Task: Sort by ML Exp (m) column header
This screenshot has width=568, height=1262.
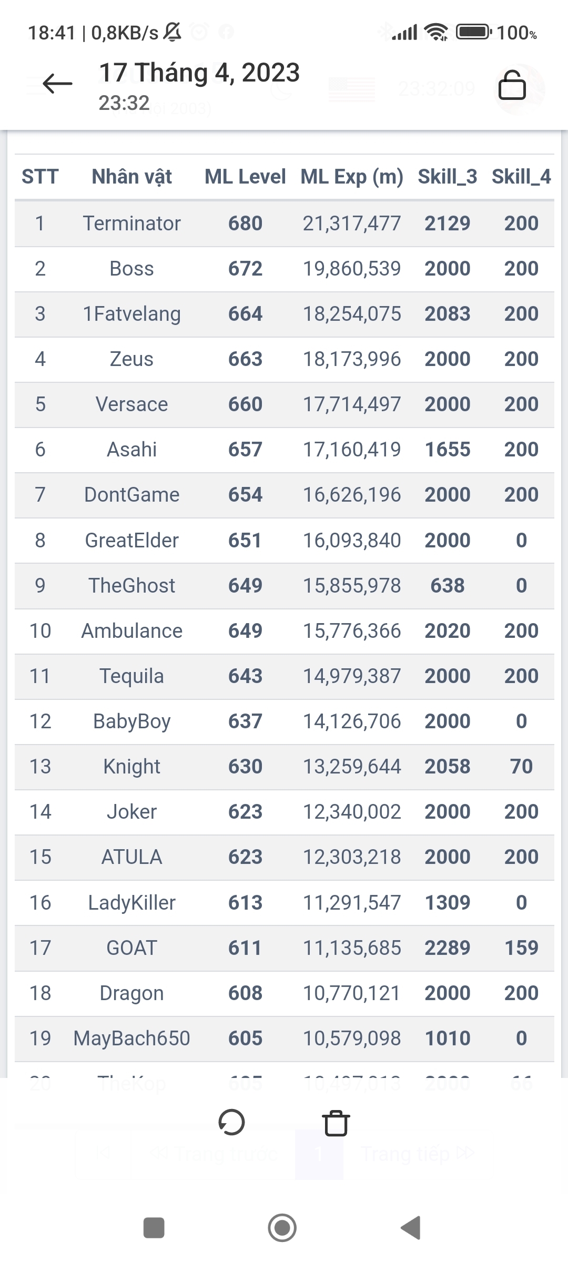Action: coord(352,177)
